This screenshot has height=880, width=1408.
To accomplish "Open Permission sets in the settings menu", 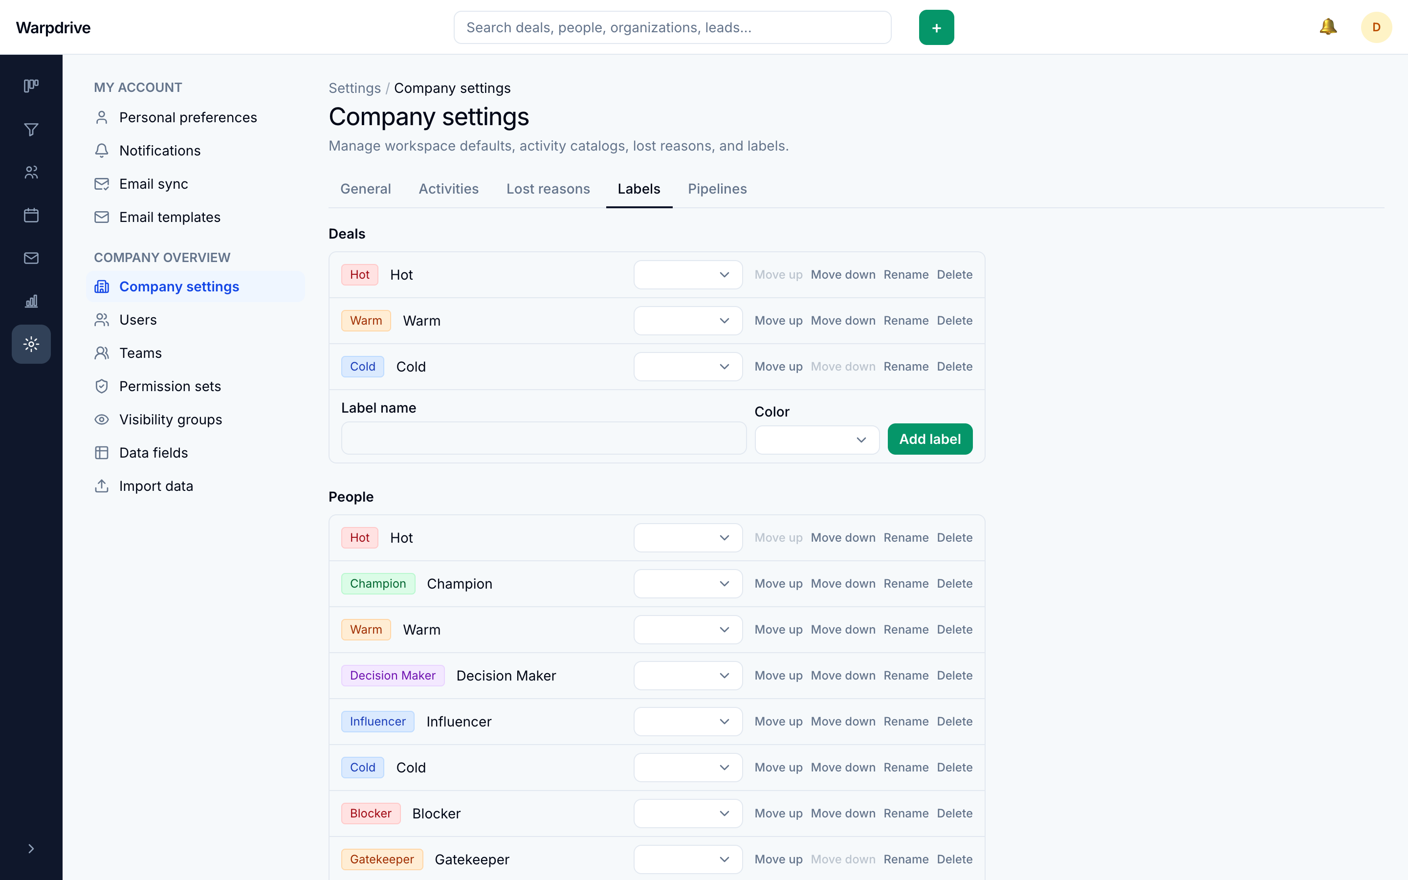I will click(x=196, y=386).
